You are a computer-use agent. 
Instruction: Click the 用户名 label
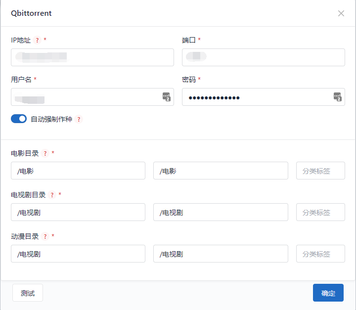click(x=21, y=80)
